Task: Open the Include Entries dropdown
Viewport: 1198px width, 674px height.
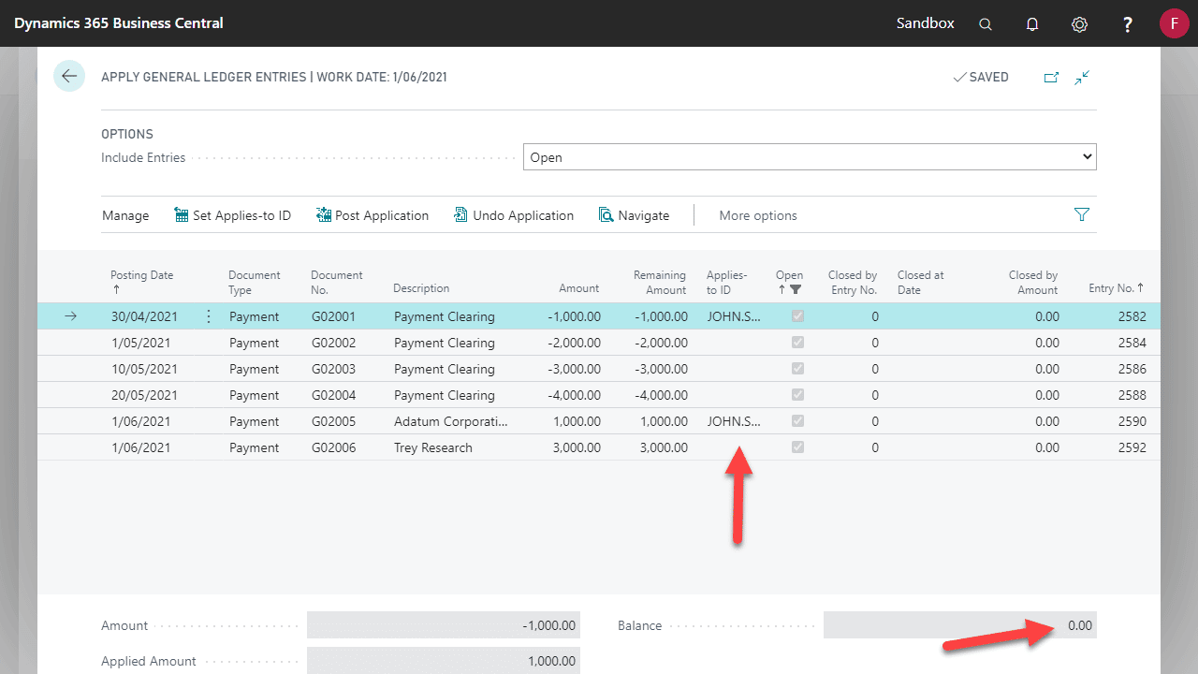Action: click(810, 157)
